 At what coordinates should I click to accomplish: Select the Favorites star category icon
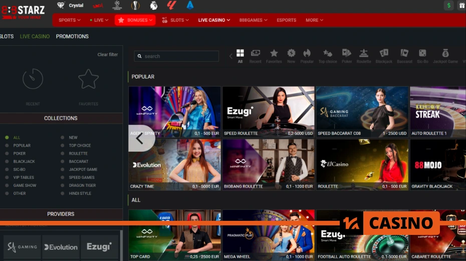(274, 56)
